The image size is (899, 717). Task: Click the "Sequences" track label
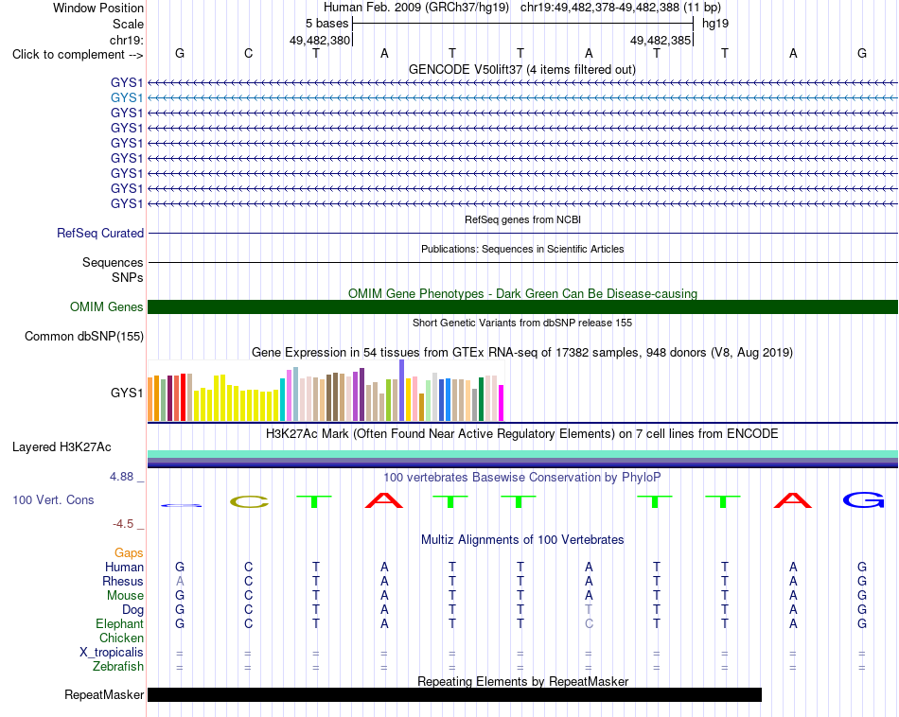(113, 263)
